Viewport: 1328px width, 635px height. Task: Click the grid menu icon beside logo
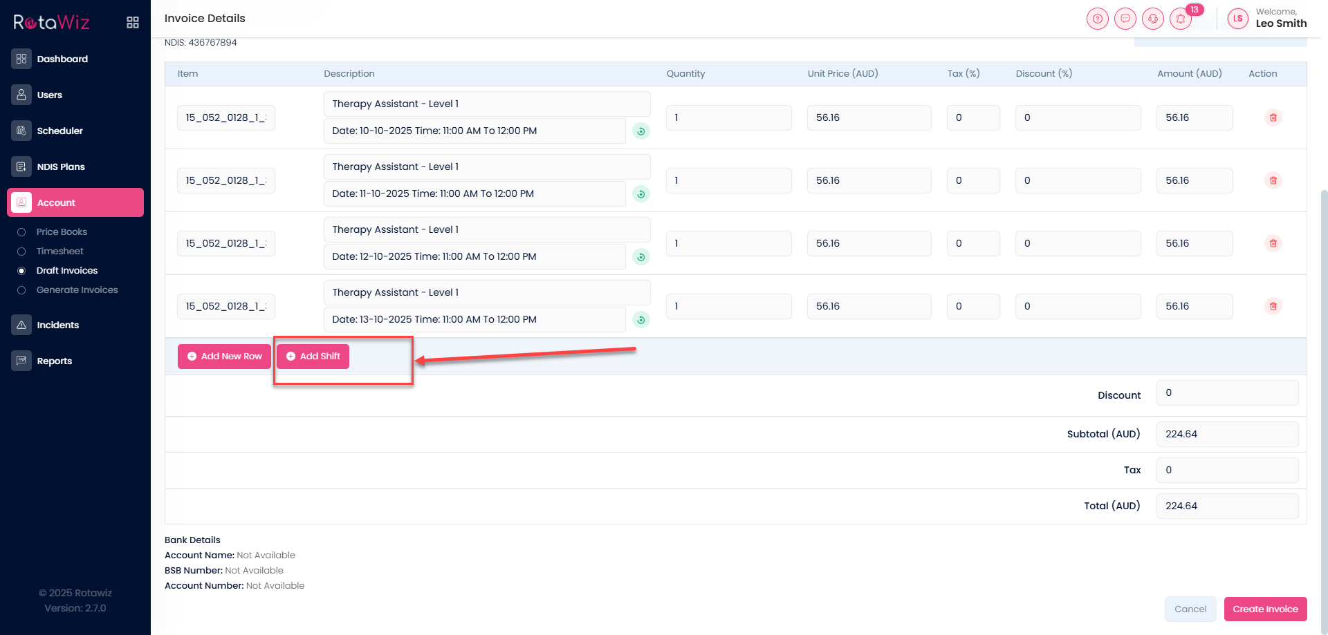[x=133, y=23]
